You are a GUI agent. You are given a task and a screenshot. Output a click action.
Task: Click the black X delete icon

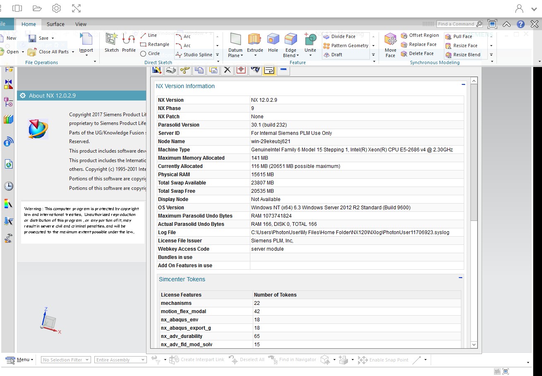coord(227,70)
